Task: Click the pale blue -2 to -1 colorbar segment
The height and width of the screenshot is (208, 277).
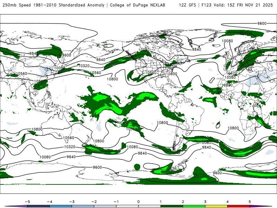Action: click(x=105, y=206)
